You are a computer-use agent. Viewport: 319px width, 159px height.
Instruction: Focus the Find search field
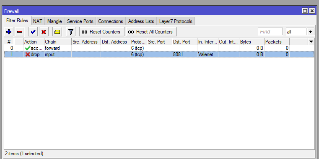[x=270, y=32]
